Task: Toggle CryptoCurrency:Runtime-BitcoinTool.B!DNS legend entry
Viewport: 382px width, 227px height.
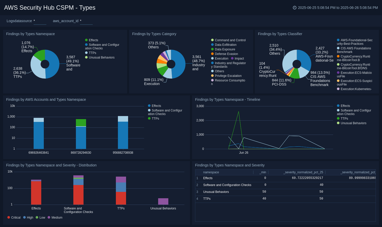Action: click(x=353, y=66)
